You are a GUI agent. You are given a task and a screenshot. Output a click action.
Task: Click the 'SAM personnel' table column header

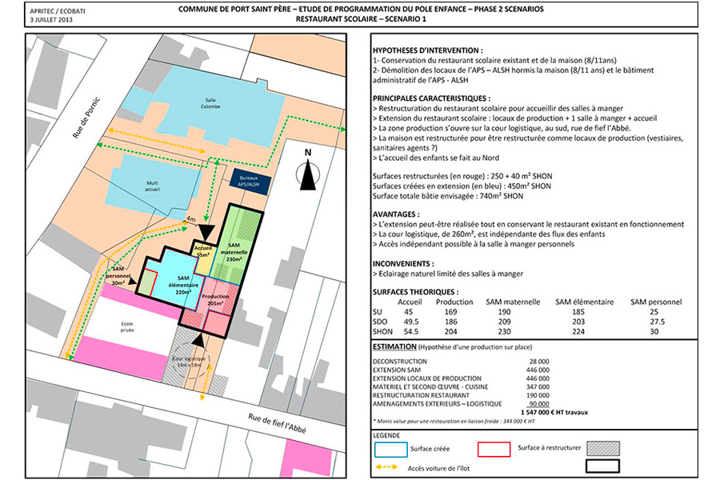click(x=656, y=302)
